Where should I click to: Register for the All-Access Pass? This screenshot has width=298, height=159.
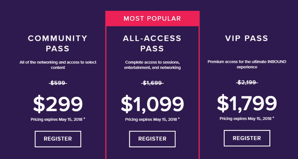tap(152, 139)
